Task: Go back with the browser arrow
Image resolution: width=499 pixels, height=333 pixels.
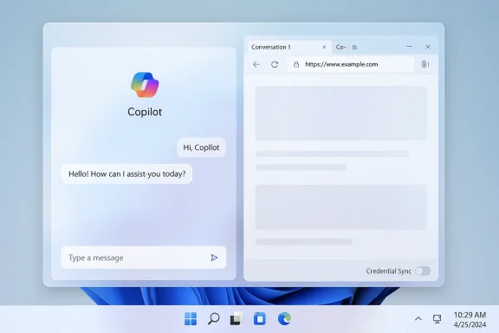Action: pos(256,64)
